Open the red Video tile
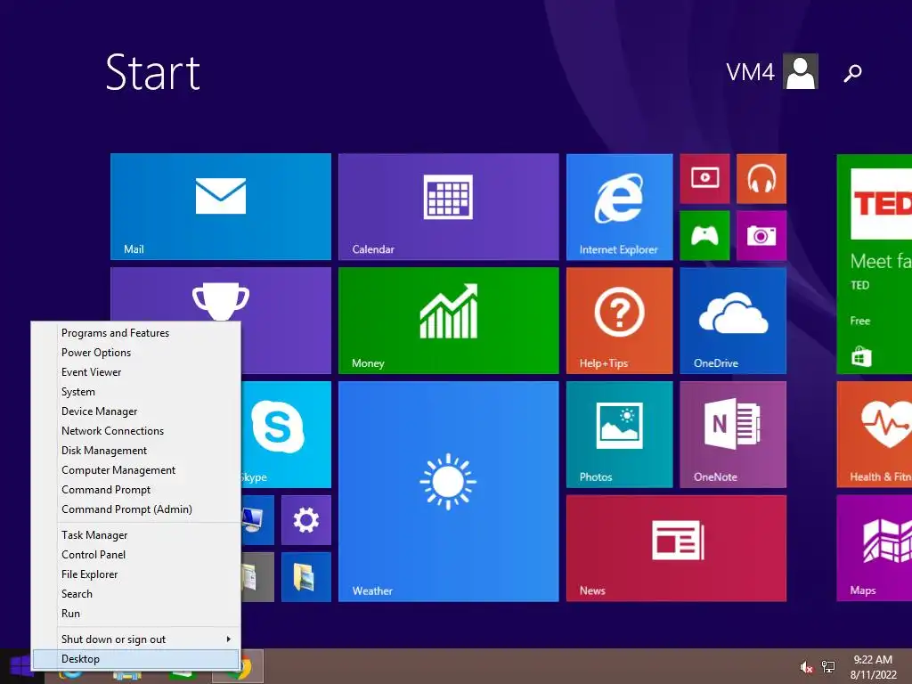912x684 pixels. [704, 178]
